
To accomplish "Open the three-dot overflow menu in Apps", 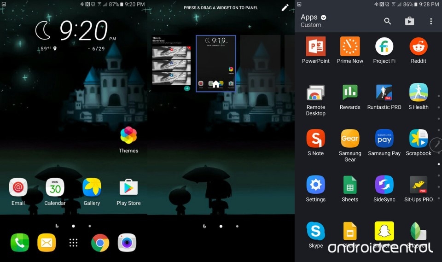I will [431, 21].
